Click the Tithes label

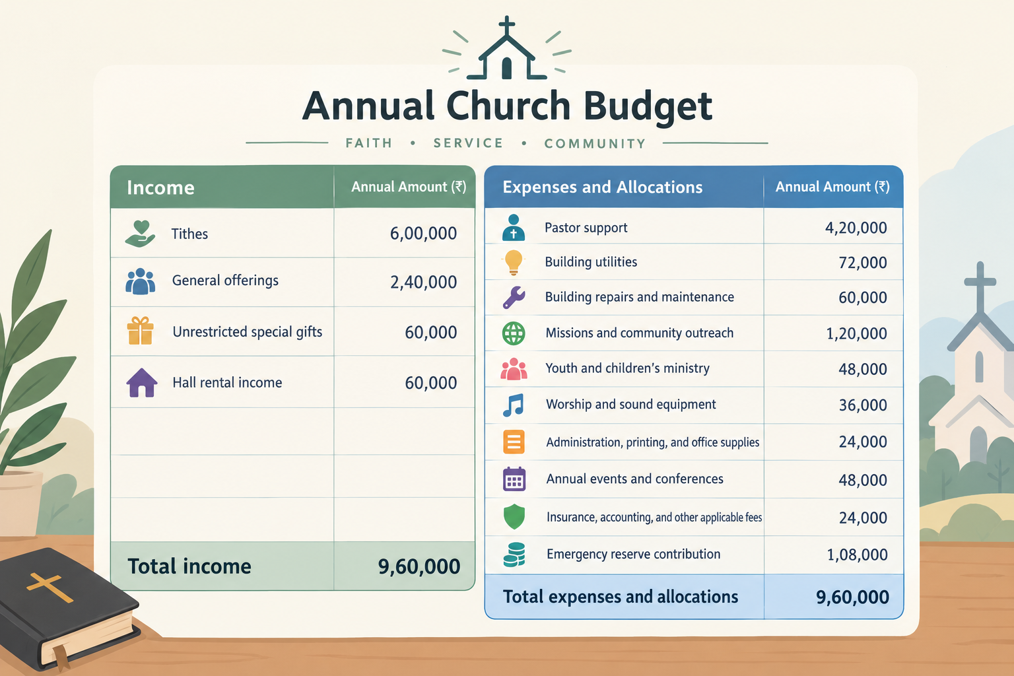tap(189, 234)
